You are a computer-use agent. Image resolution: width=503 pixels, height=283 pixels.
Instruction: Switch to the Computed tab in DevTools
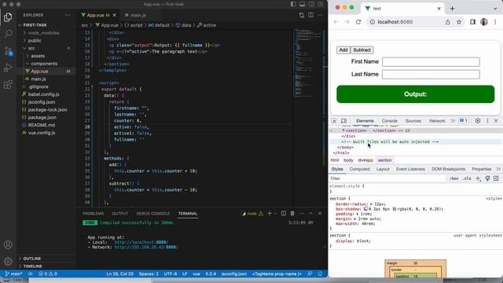(359, 169)
